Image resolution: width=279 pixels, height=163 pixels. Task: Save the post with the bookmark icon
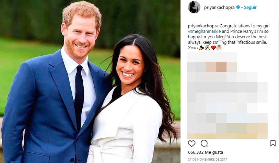[273, 143]
